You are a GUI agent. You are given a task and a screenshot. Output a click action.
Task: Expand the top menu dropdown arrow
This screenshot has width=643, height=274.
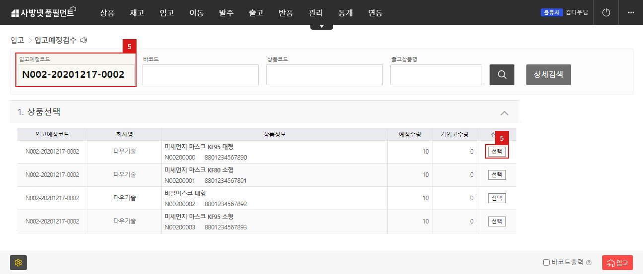(x=322, y=26)
